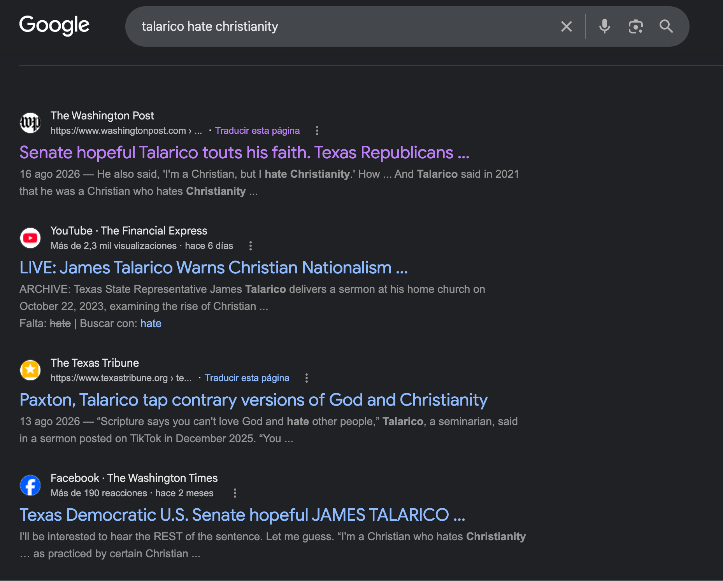This screenshot has width=723, height=581.
Task: Translate the Texas Tribune page
Action: tap(247, 378)
